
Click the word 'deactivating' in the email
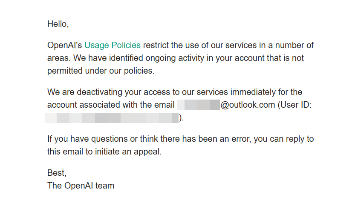(x=99, y=92)
